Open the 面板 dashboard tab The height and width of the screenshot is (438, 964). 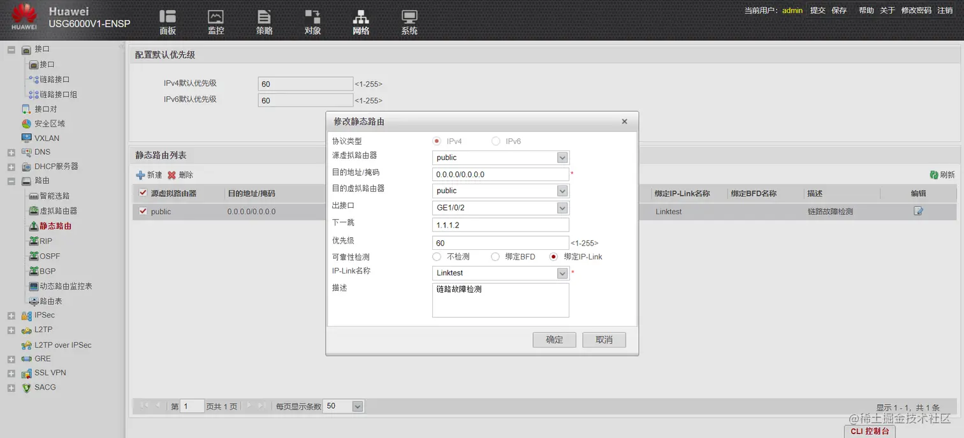pyautogui.click(x=168, y=22)
